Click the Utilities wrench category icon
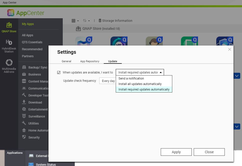The width and height of the screenshot is (242, 166). click(24, 123)
